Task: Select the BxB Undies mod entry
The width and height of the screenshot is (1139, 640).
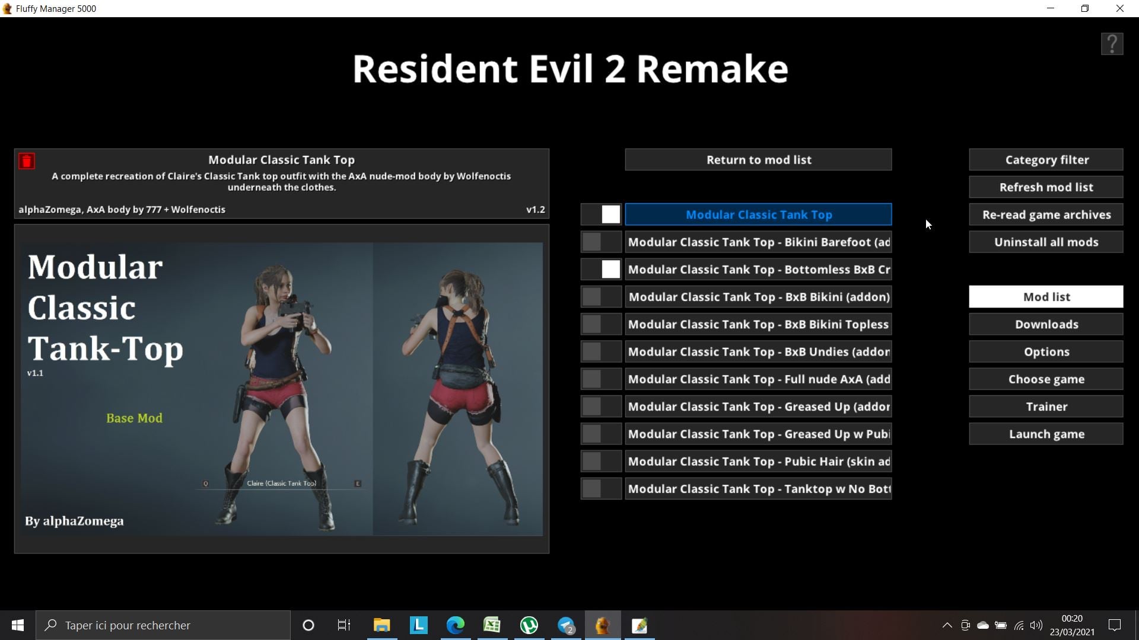Action: [x=758, y=351]
